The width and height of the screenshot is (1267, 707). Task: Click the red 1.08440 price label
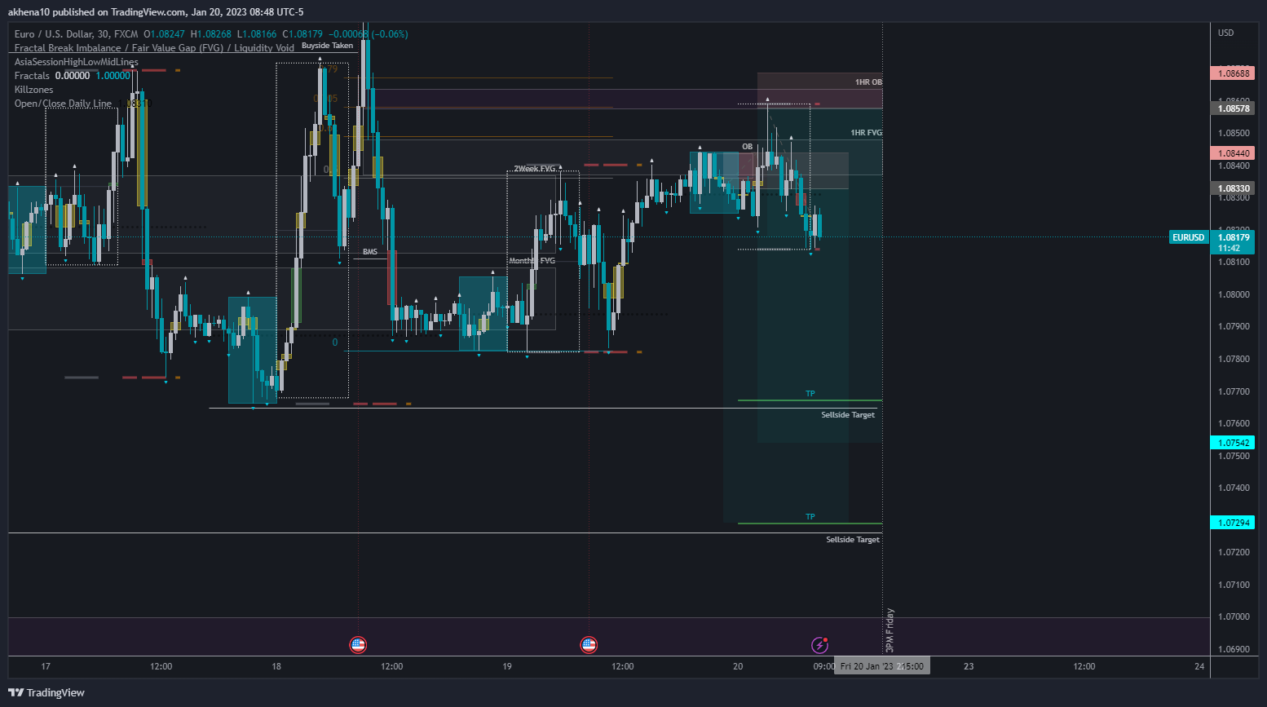click(x=1232, y=153)
